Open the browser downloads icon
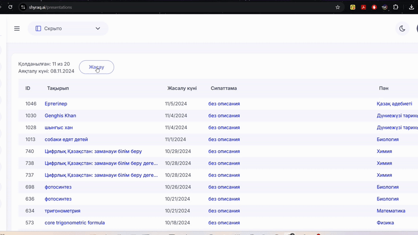Viewport: 418px width, 235px height. coord(411,7)
